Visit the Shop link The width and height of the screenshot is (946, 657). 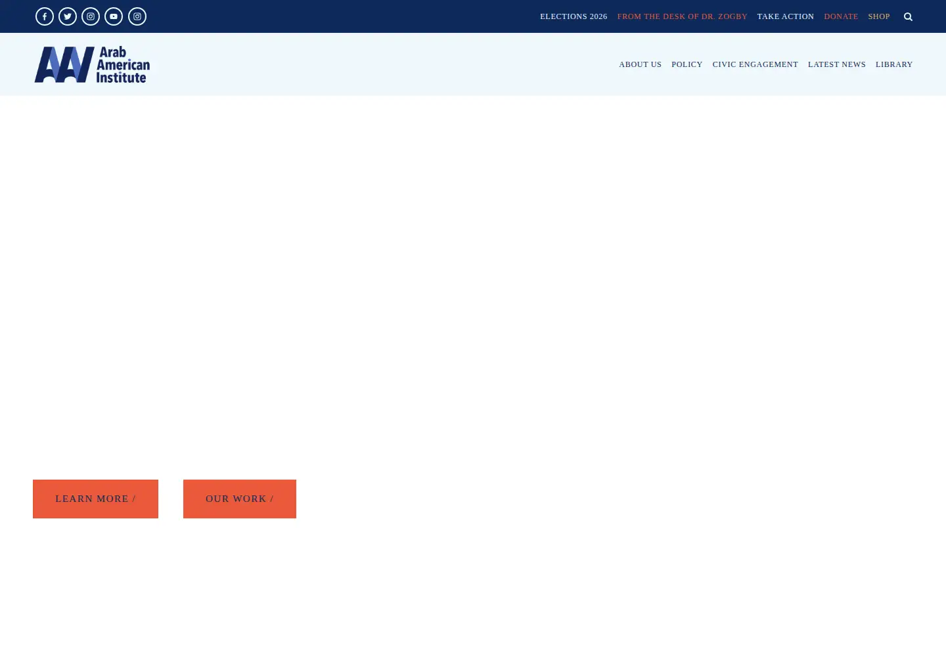879,16
